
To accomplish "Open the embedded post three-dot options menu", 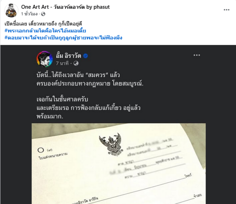I will 197,55.
